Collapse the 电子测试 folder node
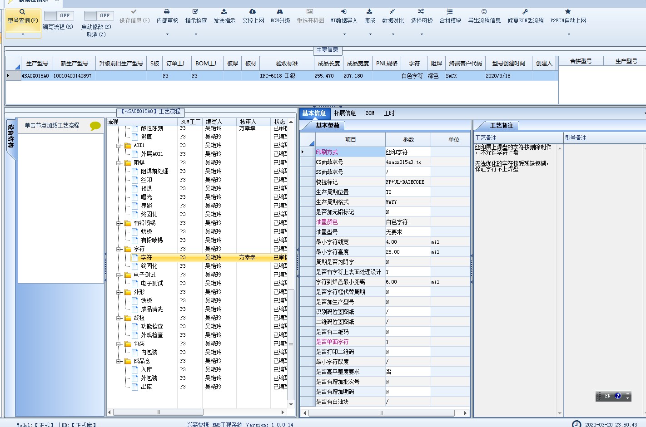The width and height of the screenshot is (646, 427). tap(119, 275)
